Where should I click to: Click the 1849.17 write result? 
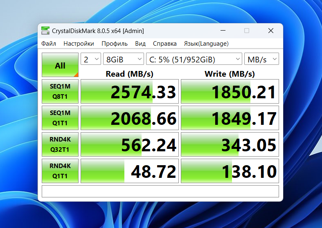230,118
